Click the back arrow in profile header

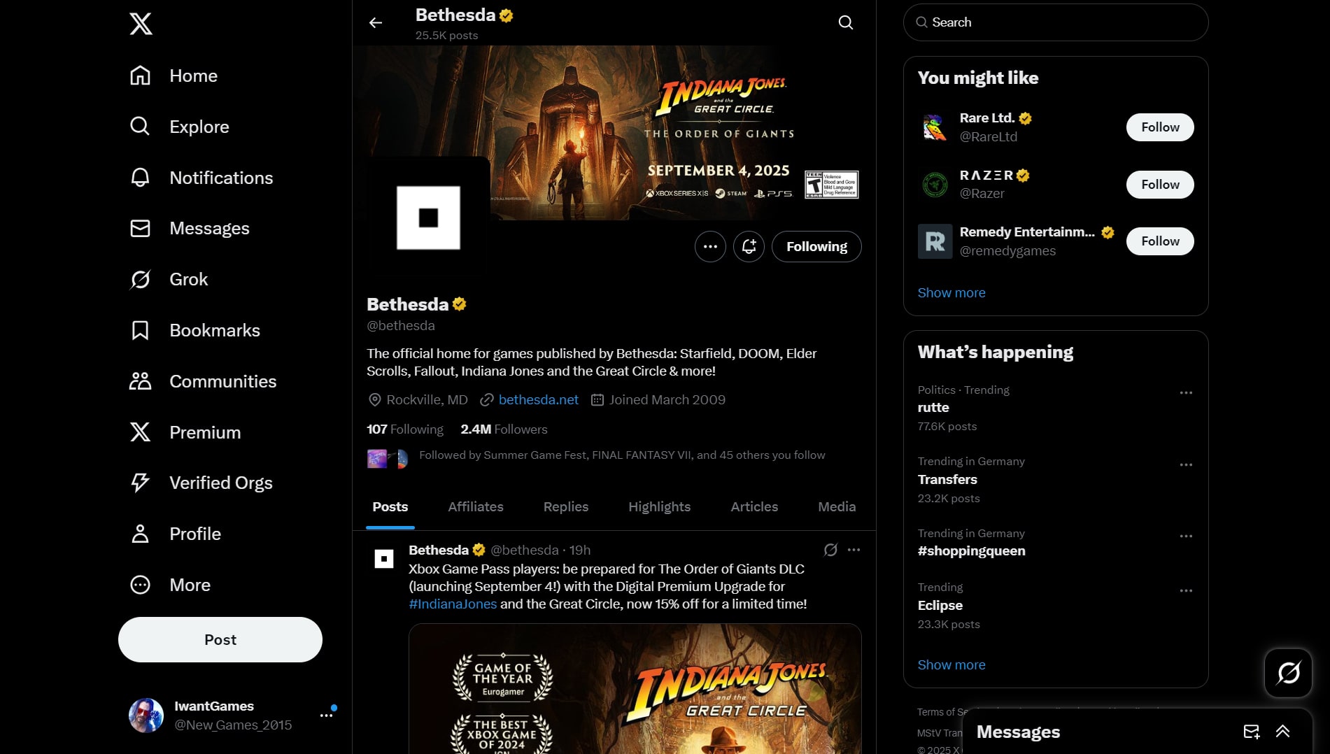tap(376, 22)
